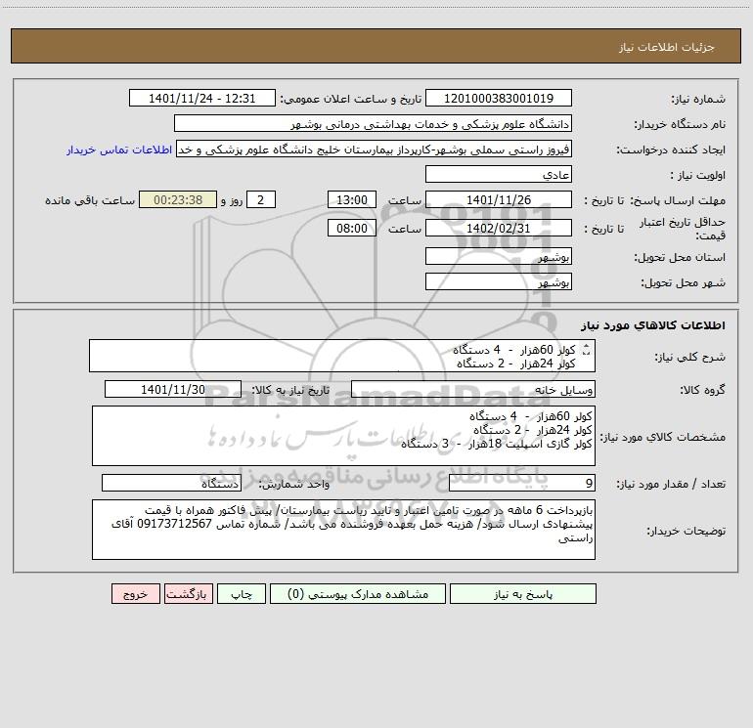Viewport: 753px width, 728px height.
Task: Click the unit field showing 'دستگاه'
Action: point(171,483)
